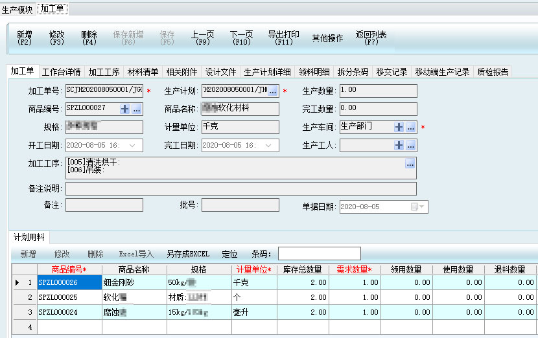The image size is (538, 338).
Task: Open the ellipsis lookup in 生产计划 field
Action: click(273, 91)
